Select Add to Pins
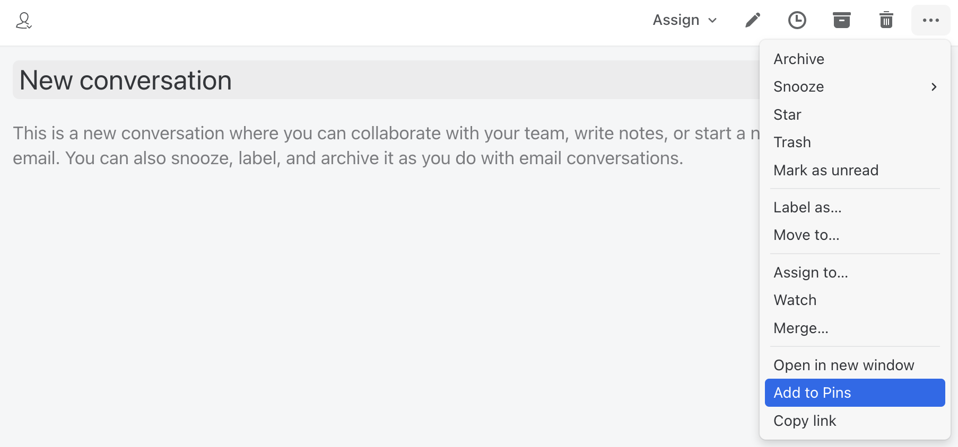 pos(855,393)
